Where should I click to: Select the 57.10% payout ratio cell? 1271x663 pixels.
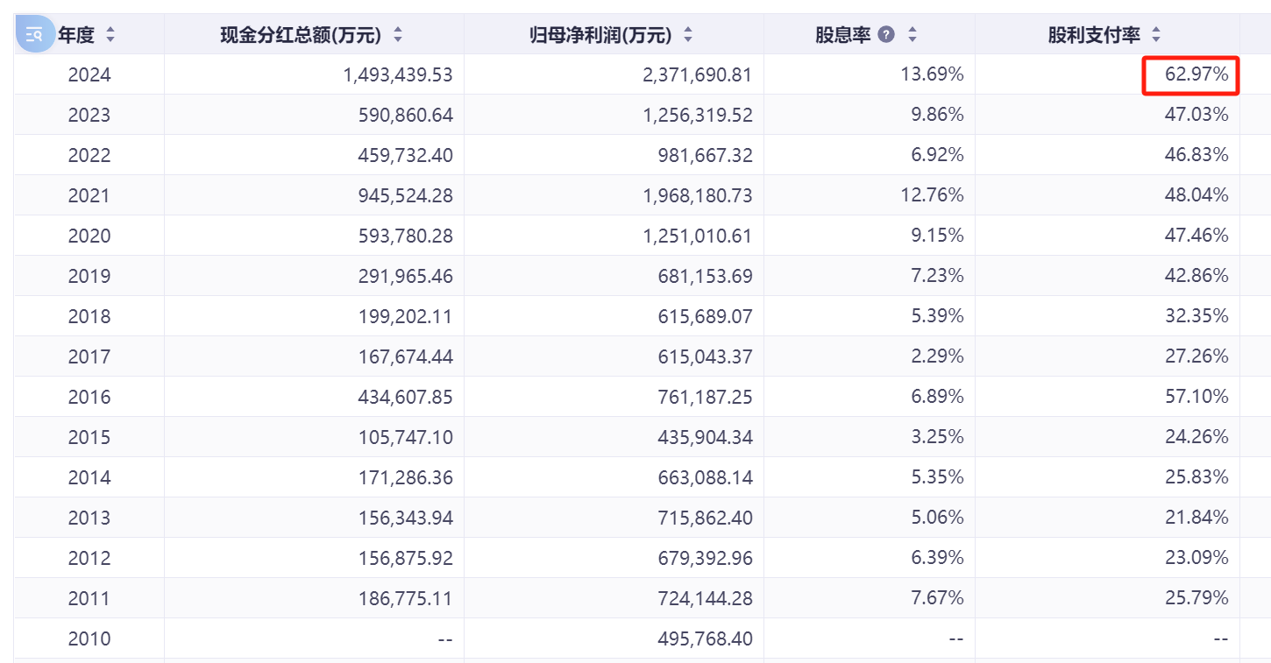1196,397
